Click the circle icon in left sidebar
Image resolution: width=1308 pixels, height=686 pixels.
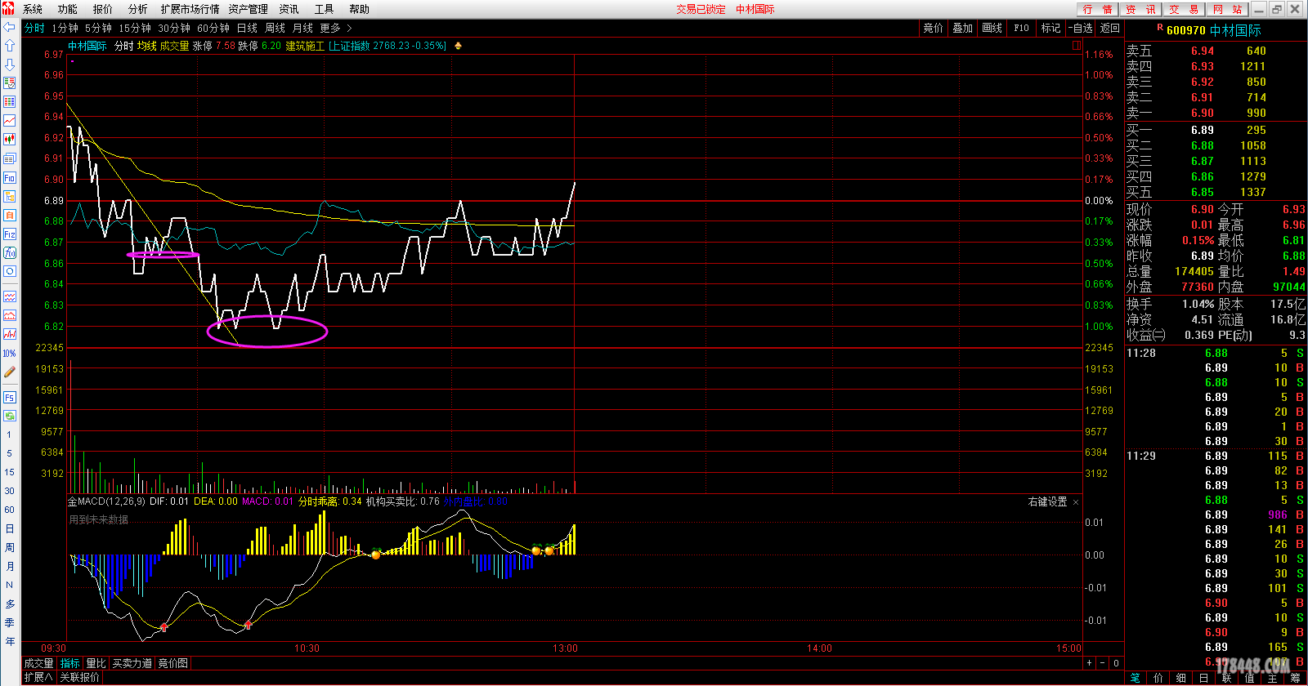10,271
